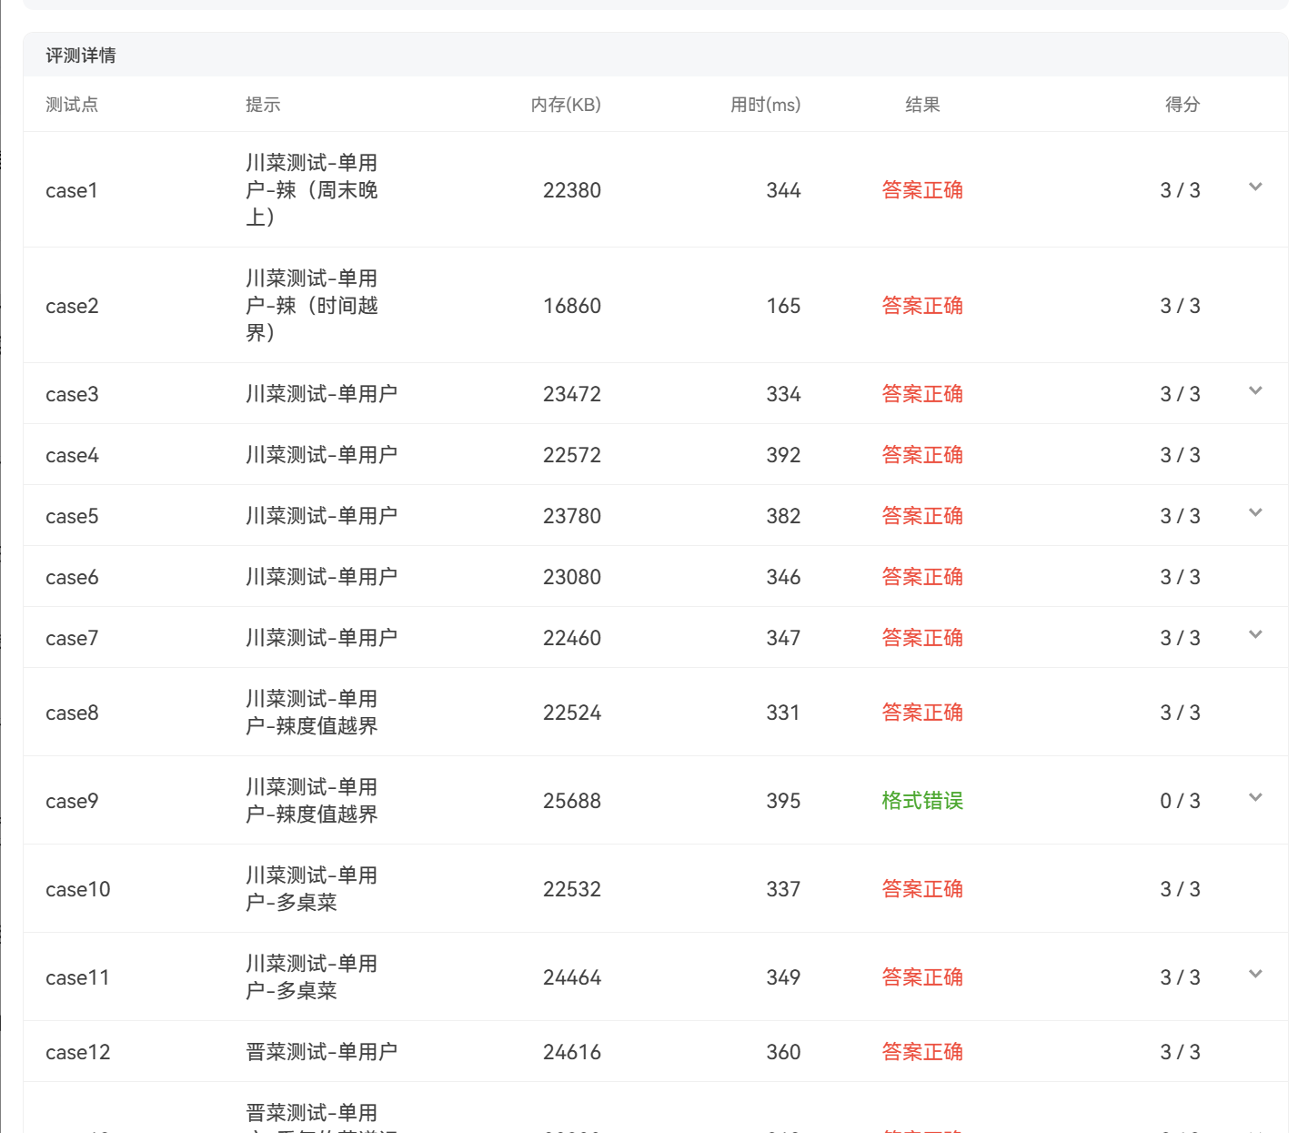The width and height of the screenshot is (1308, 1133).
Task: Click time value 165
Action: 783,306
